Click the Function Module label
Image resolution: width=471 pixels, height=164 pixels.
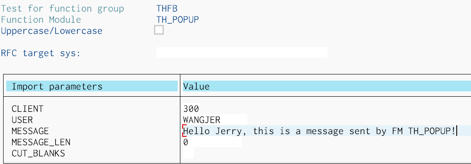tap(41, 20)
